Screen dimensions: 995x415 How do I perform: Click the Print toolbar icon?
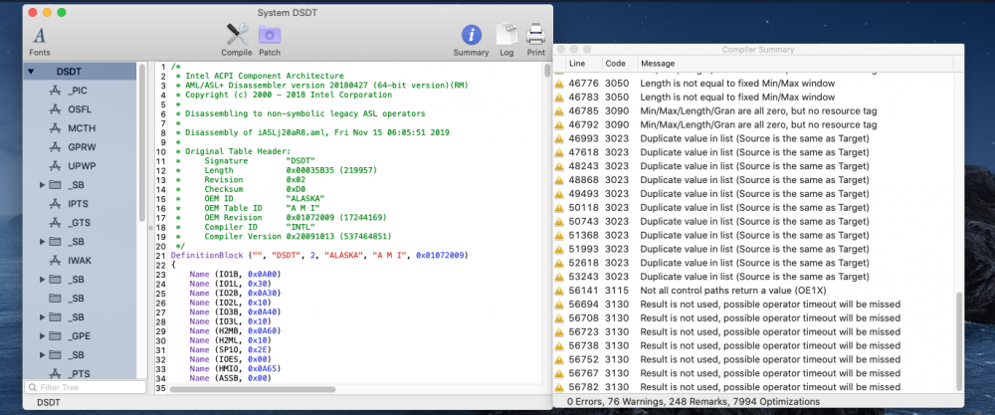(x=535, y=34)
